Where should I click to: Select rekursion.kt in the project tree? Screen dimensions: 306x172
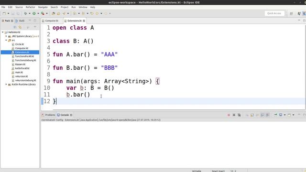[22, 76]
